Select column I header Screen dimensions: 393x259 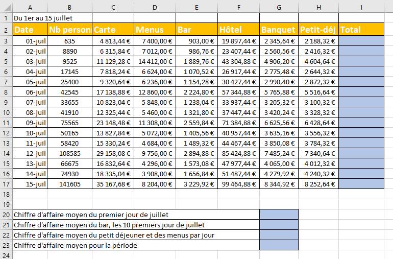pyautogui.click(x=361, y=7)
